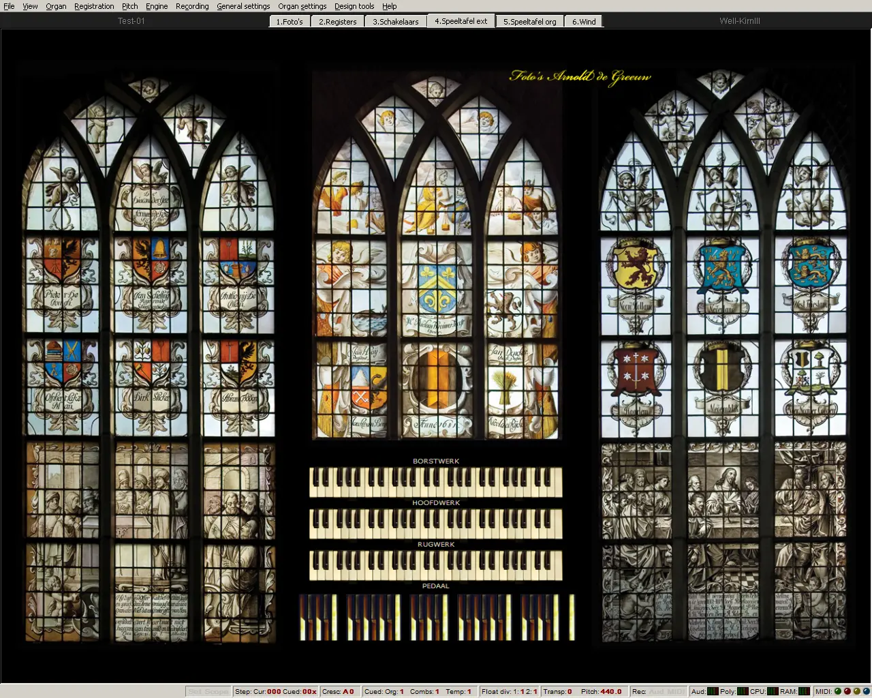Open the Registration menu
872x698 pixels.
pyautogui.click(x=94, y=6)
